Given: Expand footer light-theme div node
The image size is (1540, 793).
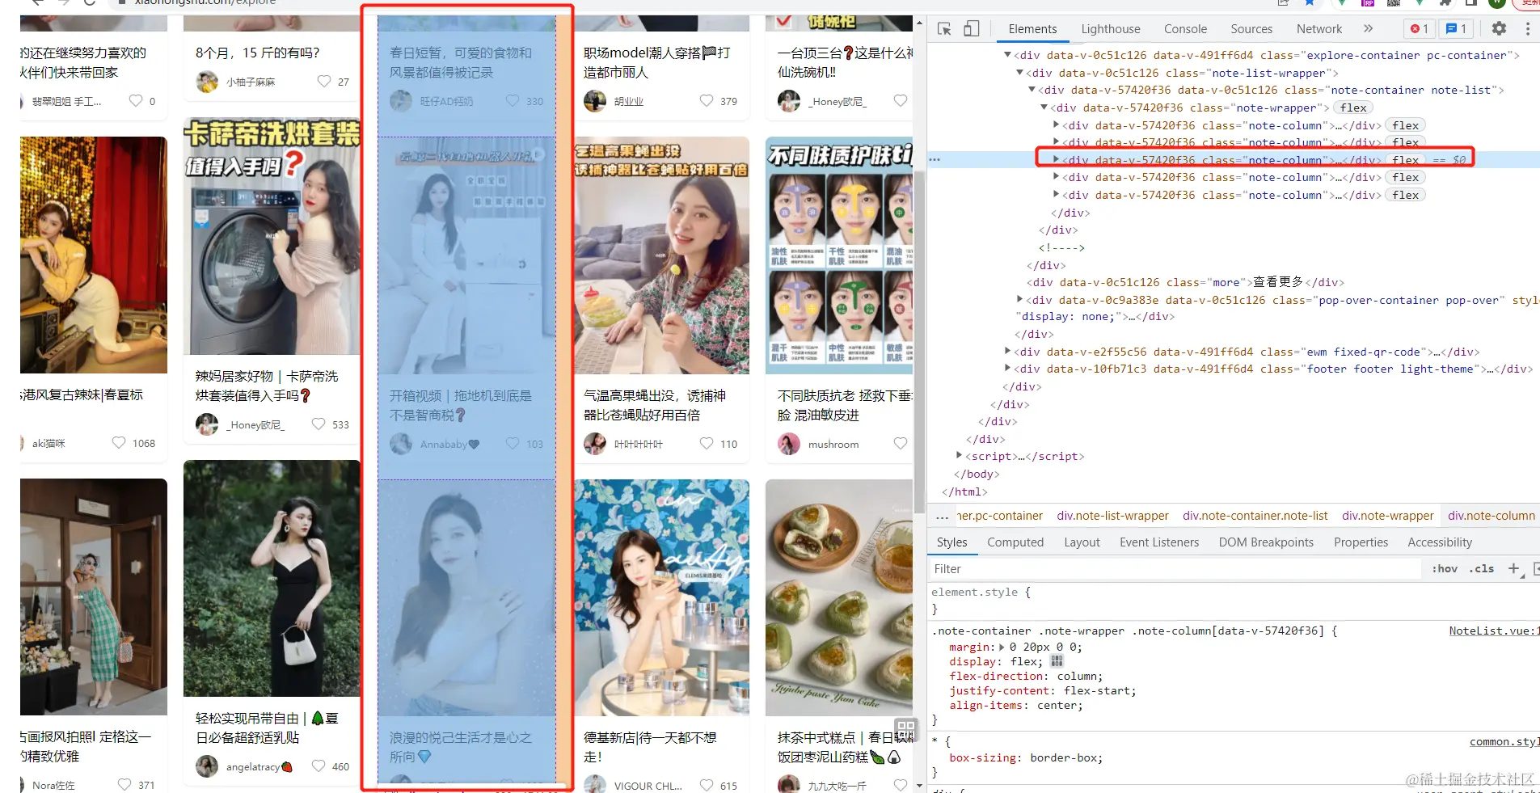Looking at the screenshot, I should 1007,369.
